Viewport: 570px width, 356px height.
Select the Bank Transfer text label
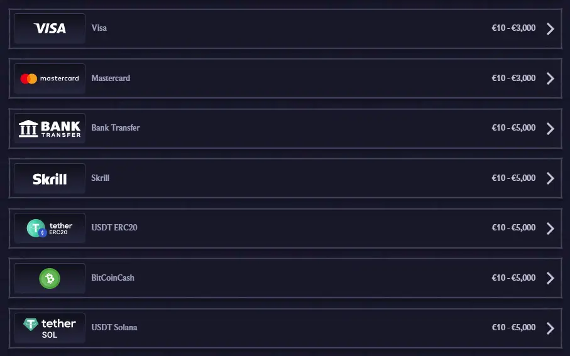coord(116,128)
